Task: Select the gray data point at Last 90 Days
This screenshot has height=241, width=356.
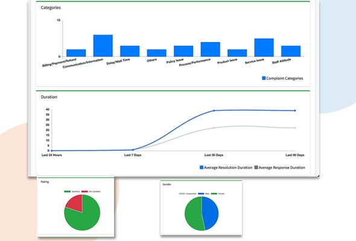Action: pos(295,128)
